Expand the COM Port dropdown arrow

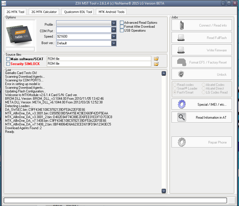pos(113,30)
